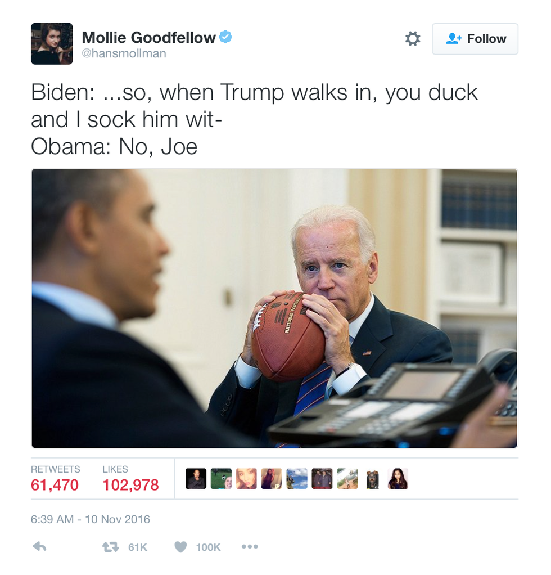
Task: Click the blue sky landscape avatar
Action: point(297,479)
